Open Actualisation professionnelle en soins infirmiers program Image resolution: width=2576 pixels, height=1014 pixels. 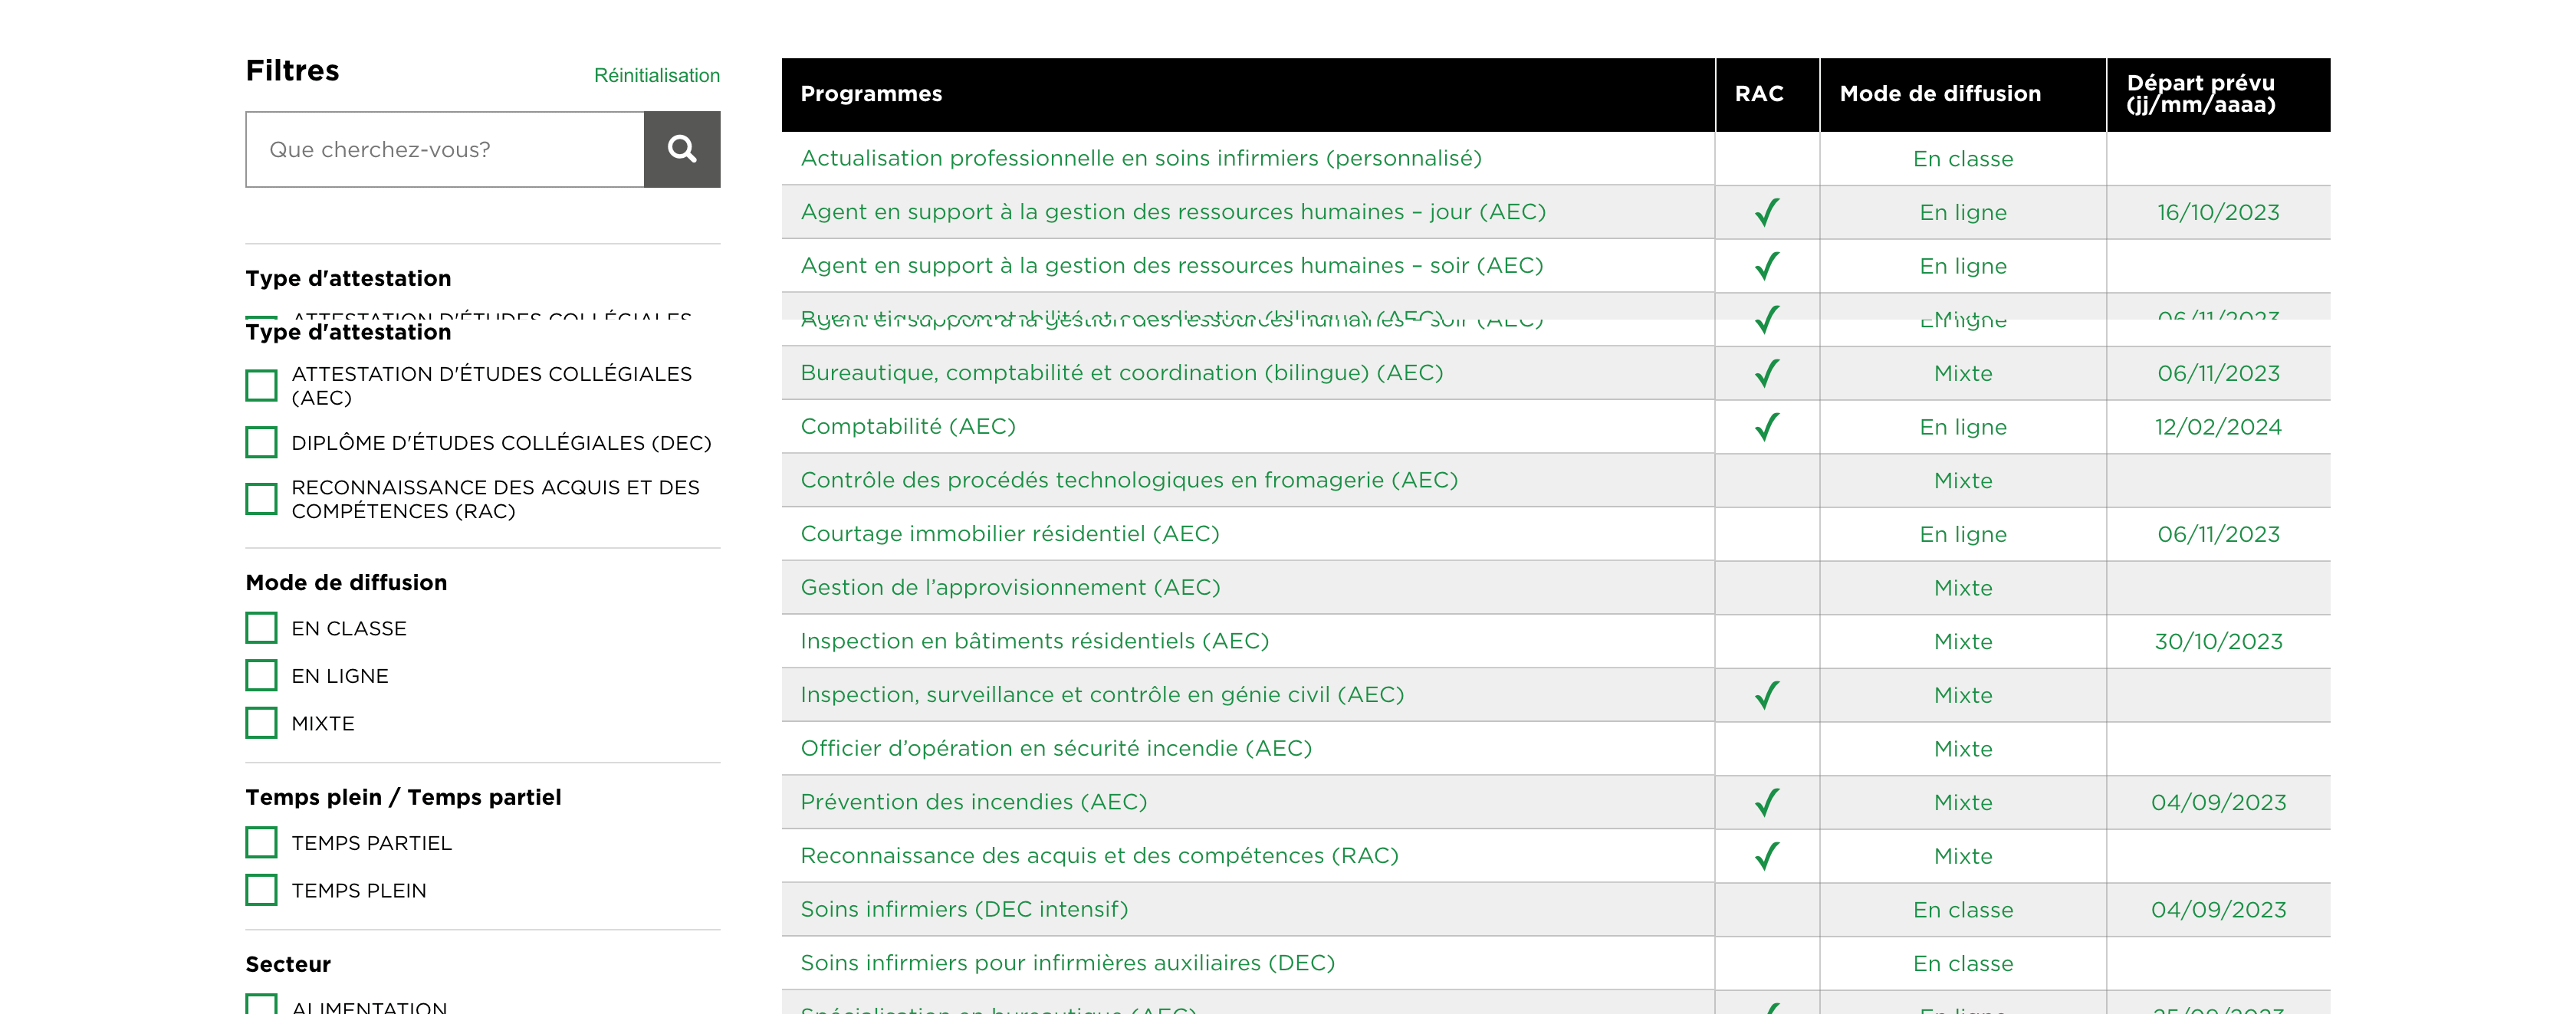point(1141,158)
